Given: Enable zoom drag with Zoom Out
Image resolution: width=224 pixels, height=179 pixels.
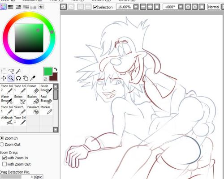Looking at the screenshot, I should click(x=4, y=164).
